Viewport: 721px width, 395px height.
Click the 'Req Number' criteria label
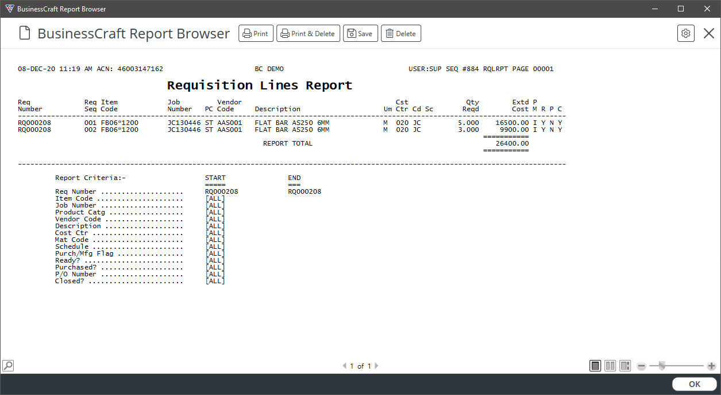pyautogui.click(x=76, y=191)
